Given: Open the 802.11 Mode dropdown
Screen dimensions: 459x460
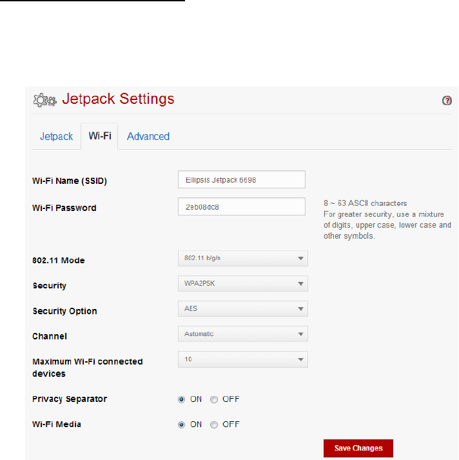Looking at the screenshot, I should coord(242,259).
